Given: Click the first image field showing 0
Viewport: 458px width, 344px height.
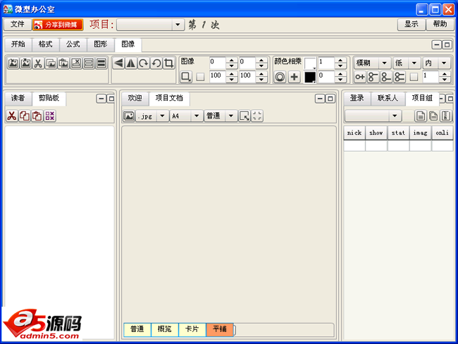Looking at the screenshot, I should (x=217, y=63).
